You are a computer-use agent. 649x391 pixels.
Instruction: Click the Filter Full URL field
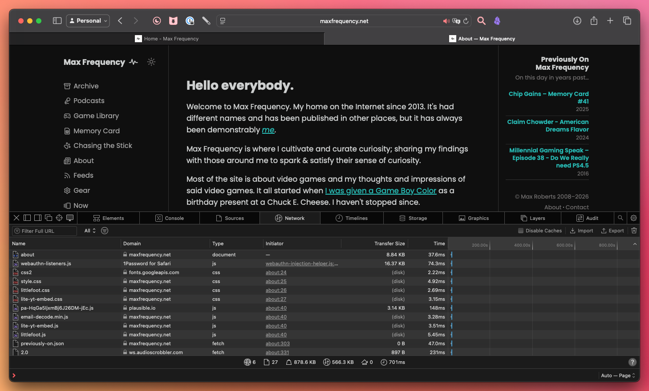click(x=45, y=231)
